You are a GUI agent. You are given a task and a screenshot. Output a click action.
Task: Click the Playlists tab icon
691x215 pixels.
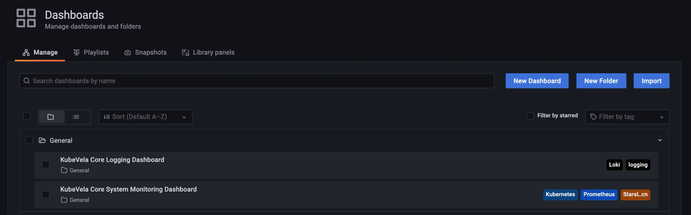tap(76, 52)
